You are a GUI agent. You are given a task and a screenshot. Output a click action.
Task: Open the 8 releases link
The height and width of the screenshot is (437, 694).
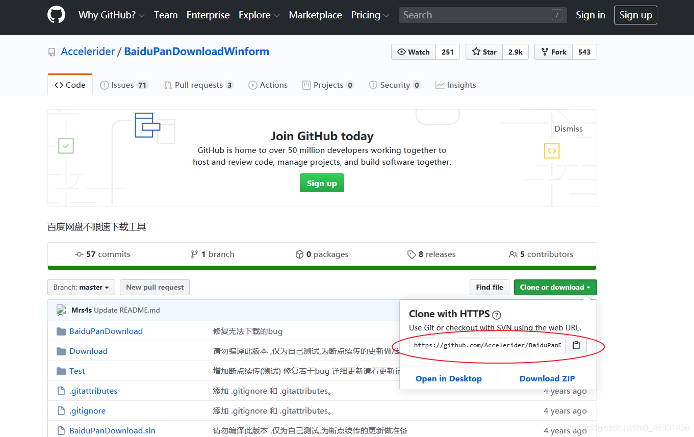click(x=431, y=254)
